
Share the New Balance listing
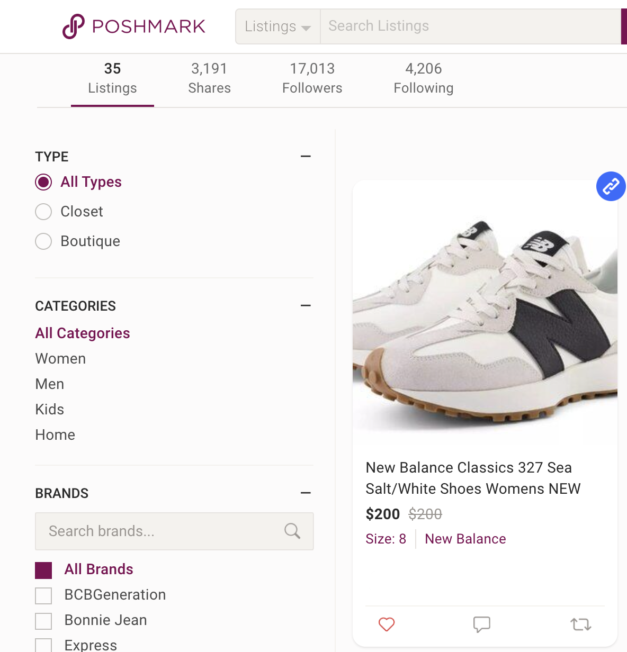pyautogui.click(x=581, y=624)
